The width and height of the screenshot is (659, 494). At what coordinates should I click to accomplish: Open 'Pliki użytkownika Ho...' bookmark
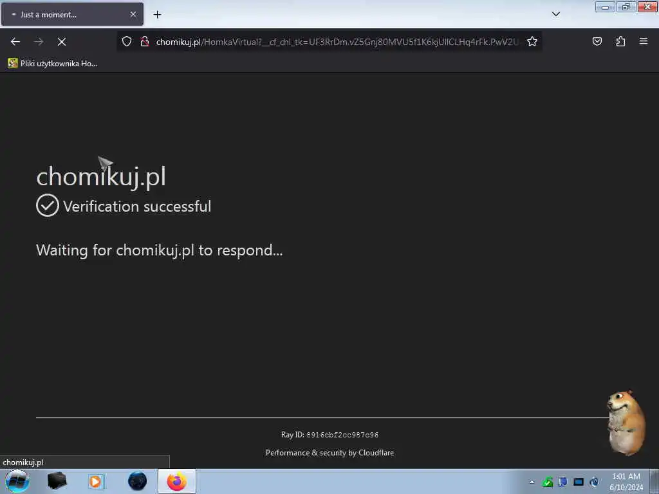53,64
